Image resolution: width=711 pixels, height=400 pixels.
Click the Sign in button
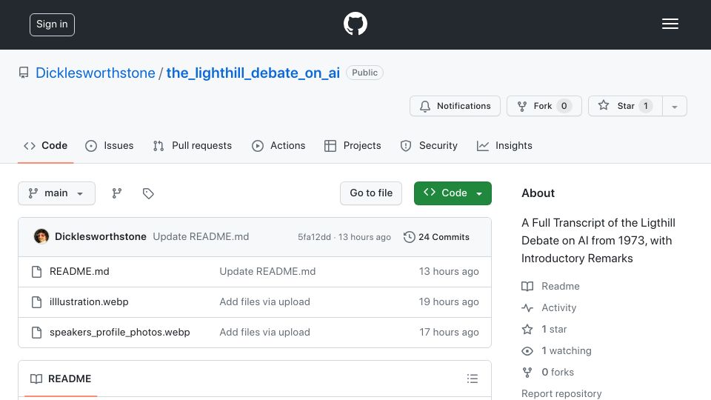click(52, 24)
